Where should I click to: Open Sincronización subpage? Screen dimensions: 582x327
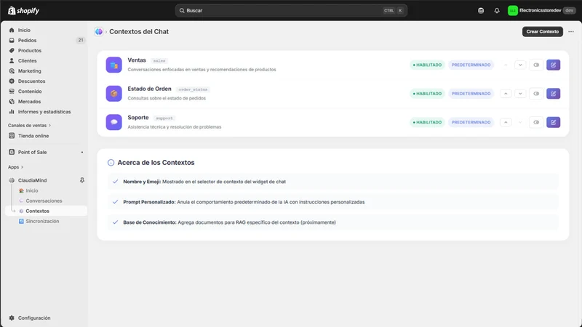[x=42, y=221]
